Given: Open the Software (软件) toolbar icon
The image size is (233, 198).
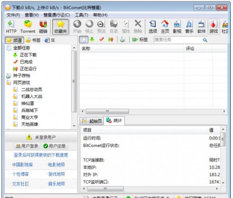Looking at the screenshot, I should tap(202, 27).
